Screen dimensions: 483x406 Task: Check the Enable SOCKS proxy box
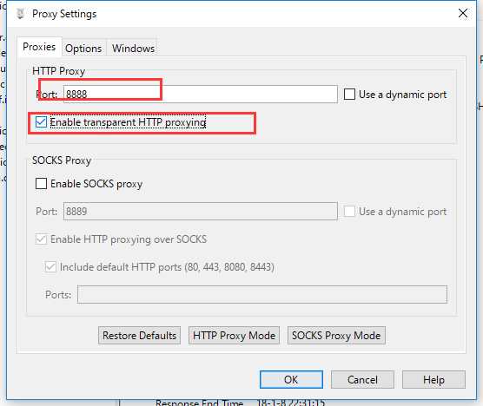pos(42,184)
